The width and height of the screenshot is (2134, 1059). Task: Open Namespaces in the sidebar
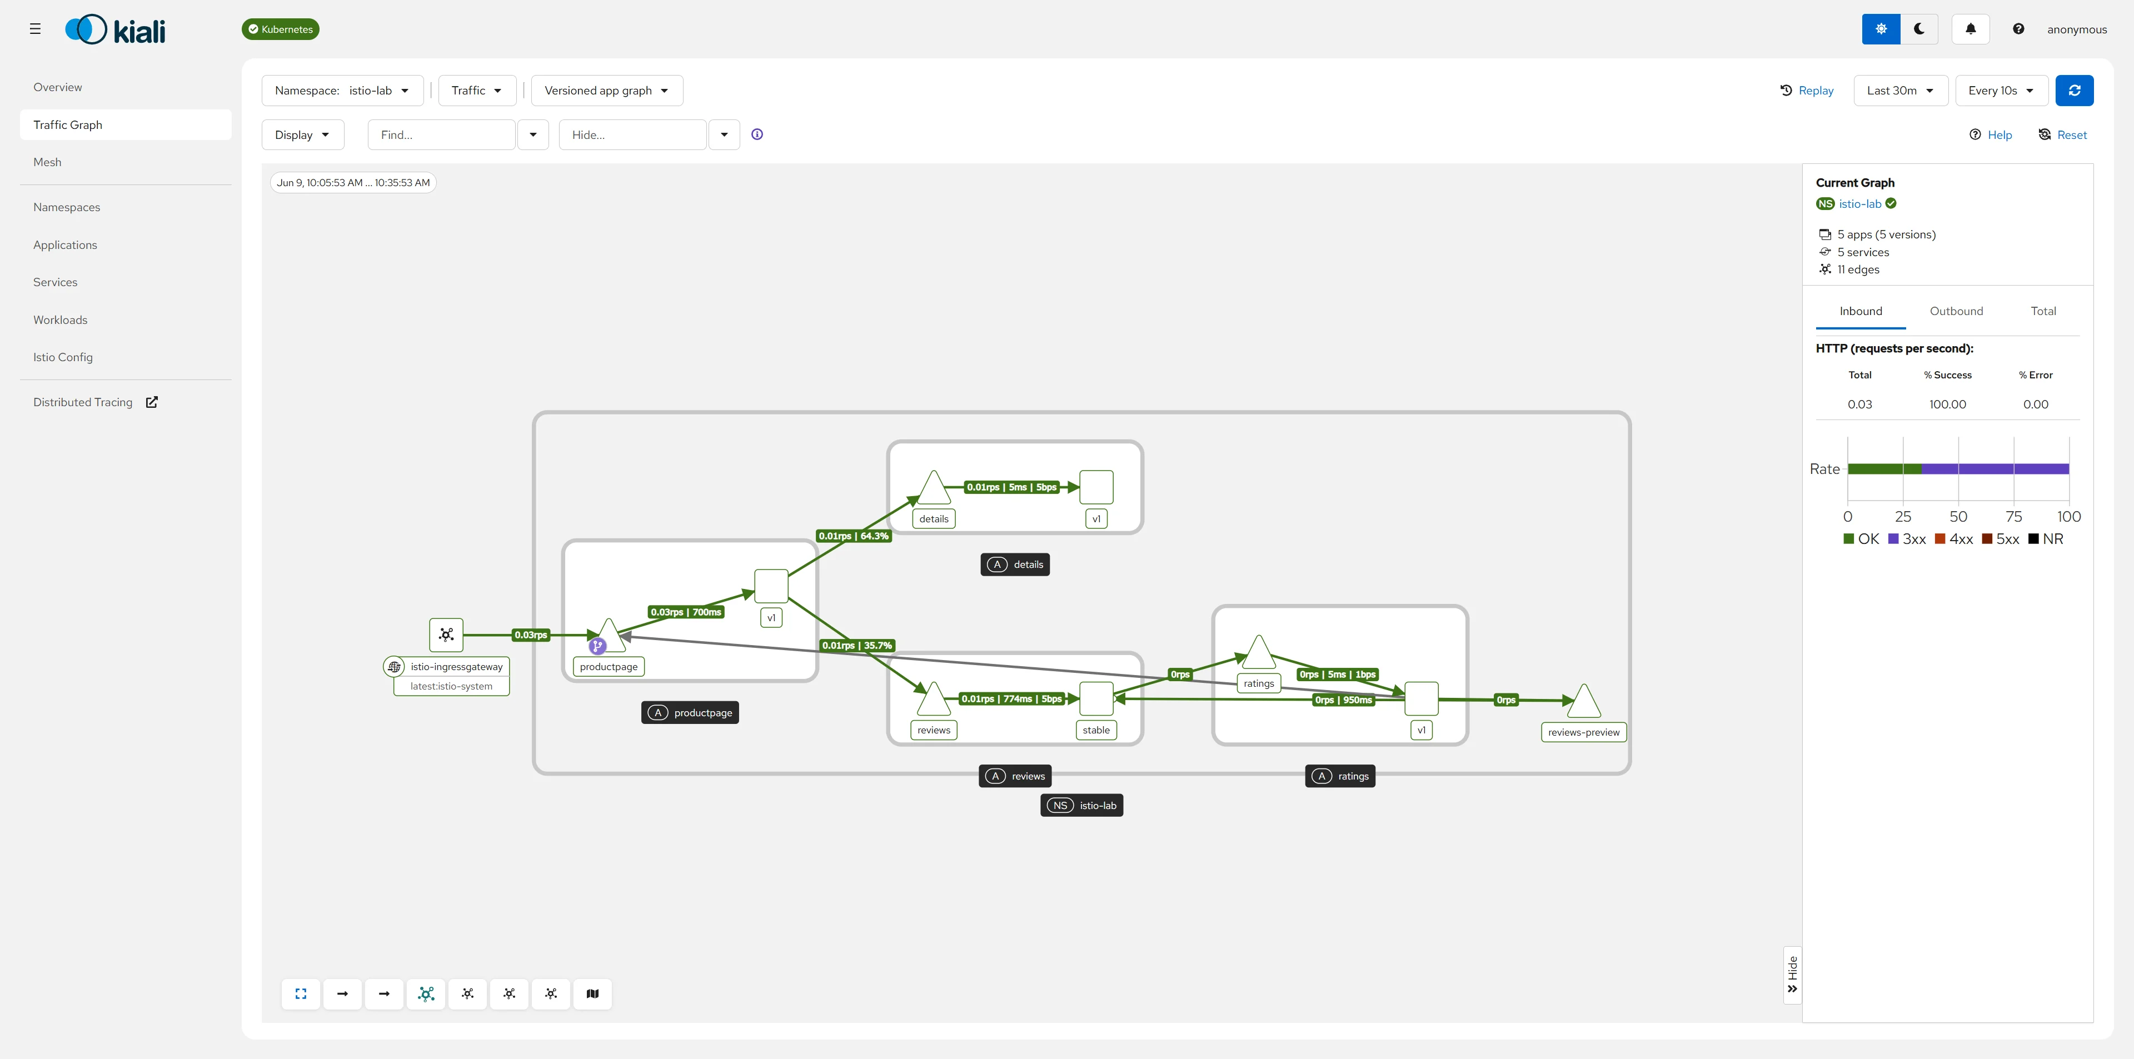pyautogui.click(x=126, y=207)
